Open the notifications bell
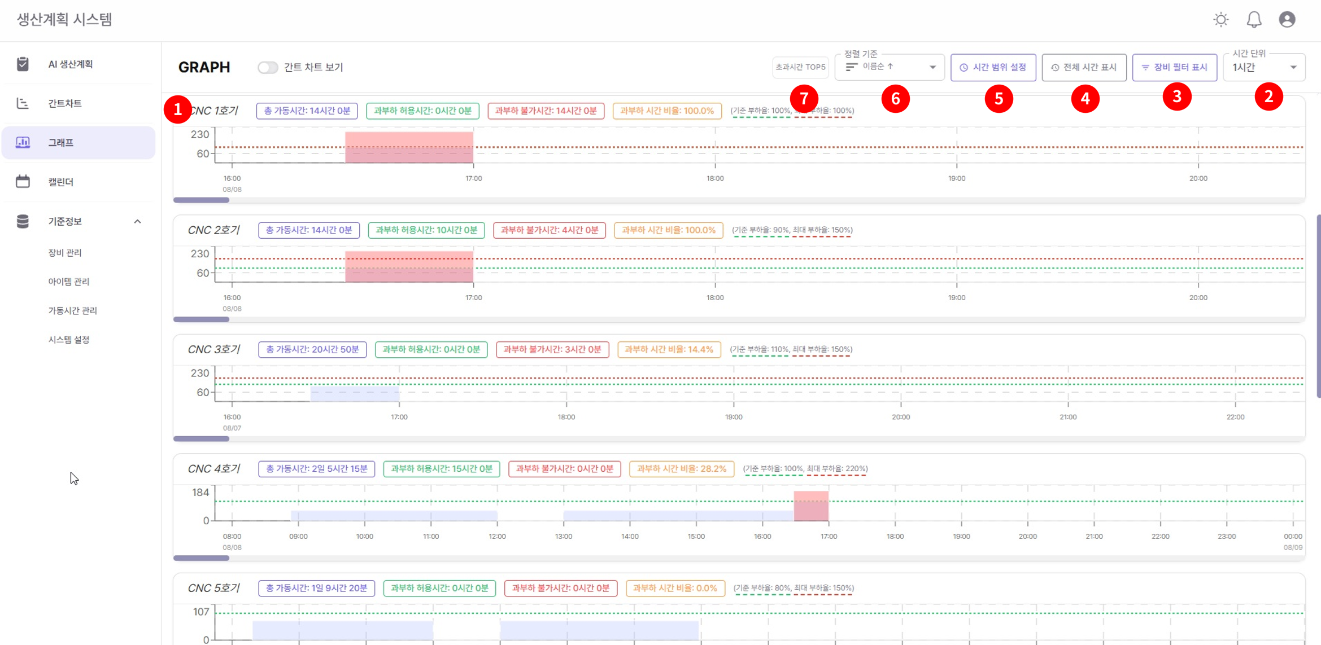The width and height of the screenshot is (1321, 645). [x=1254, y=20]
